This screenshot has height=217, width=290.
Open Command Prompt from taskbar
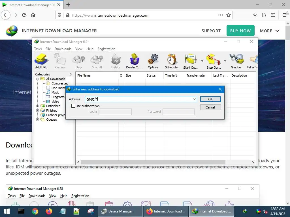tap(21, 211)
